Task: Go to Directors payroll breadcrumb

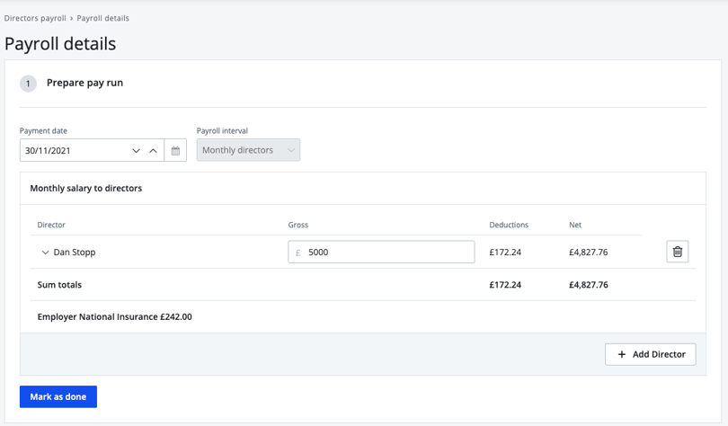Action: [35, 18]
